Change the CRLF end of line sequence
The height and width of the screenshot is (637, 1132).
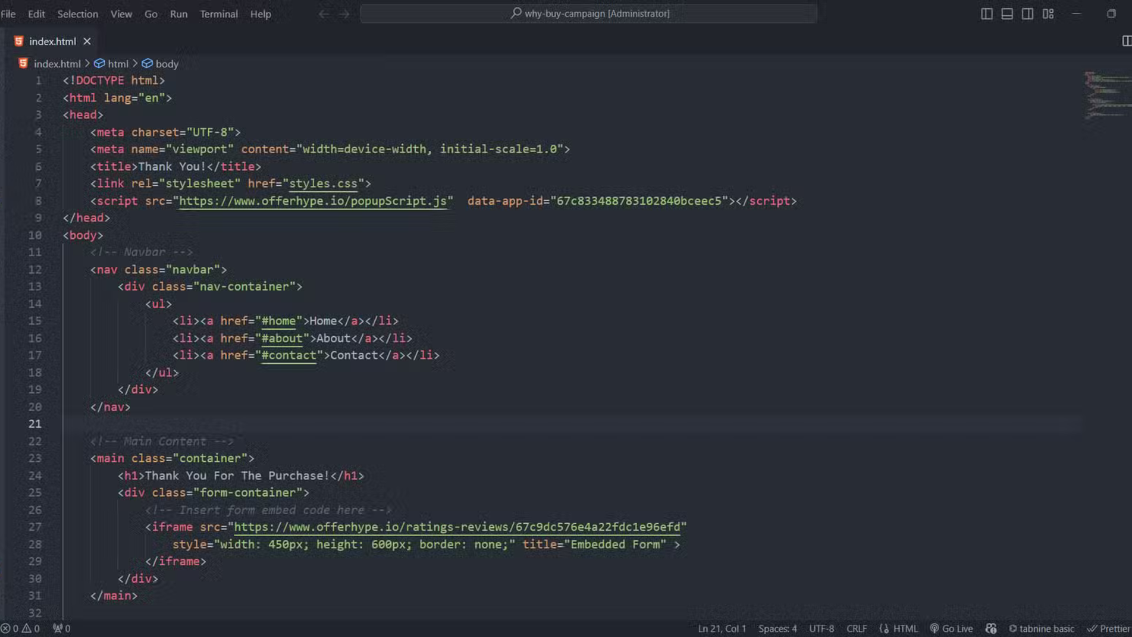pos(857,629)
